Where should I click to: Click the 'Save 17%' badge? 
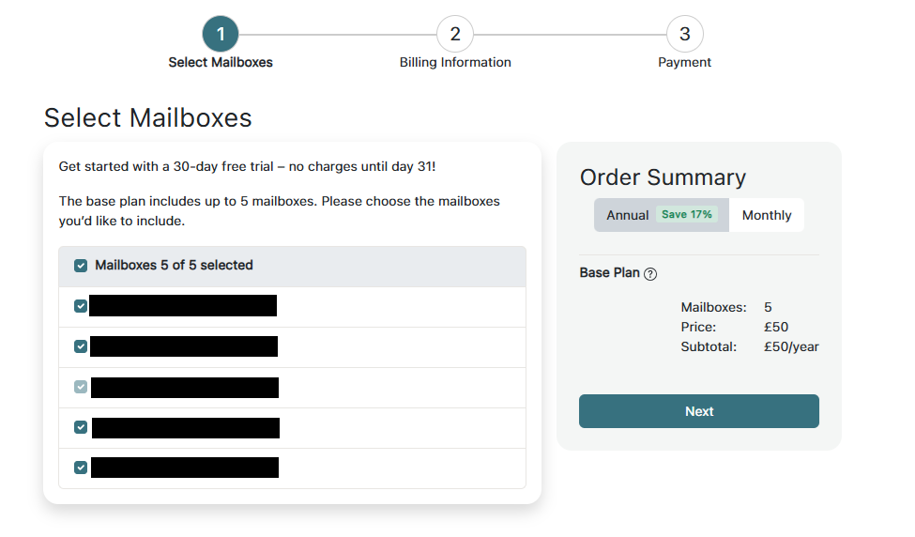(x=687, y=215)
